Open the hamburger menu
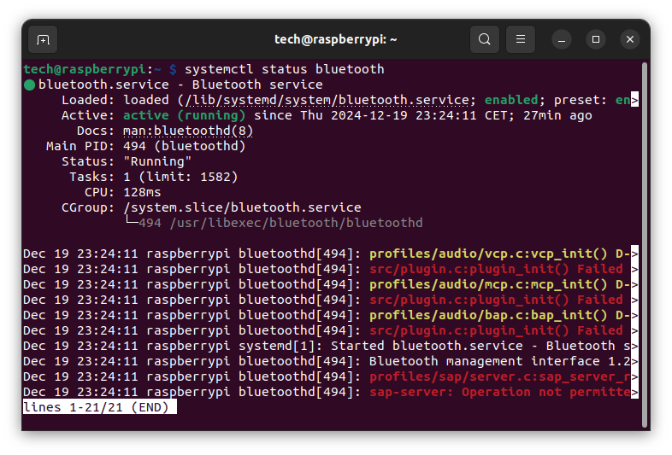This screenshot has width=672, height=455. (521, 39)
